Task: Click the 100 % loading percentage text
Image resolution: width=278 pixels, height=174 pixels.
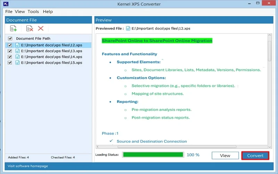Action: click(x=193, y=155)
